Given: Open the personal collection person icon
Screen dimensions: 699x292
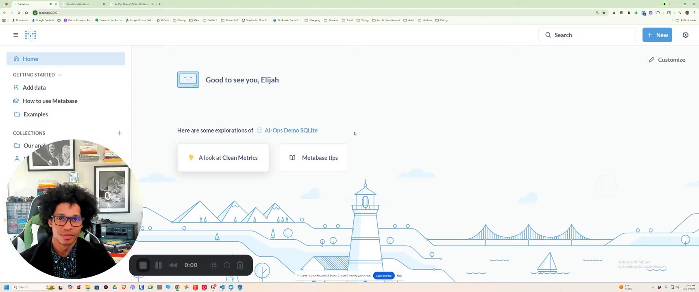Looking at the screenshot, I should (17, 159).
